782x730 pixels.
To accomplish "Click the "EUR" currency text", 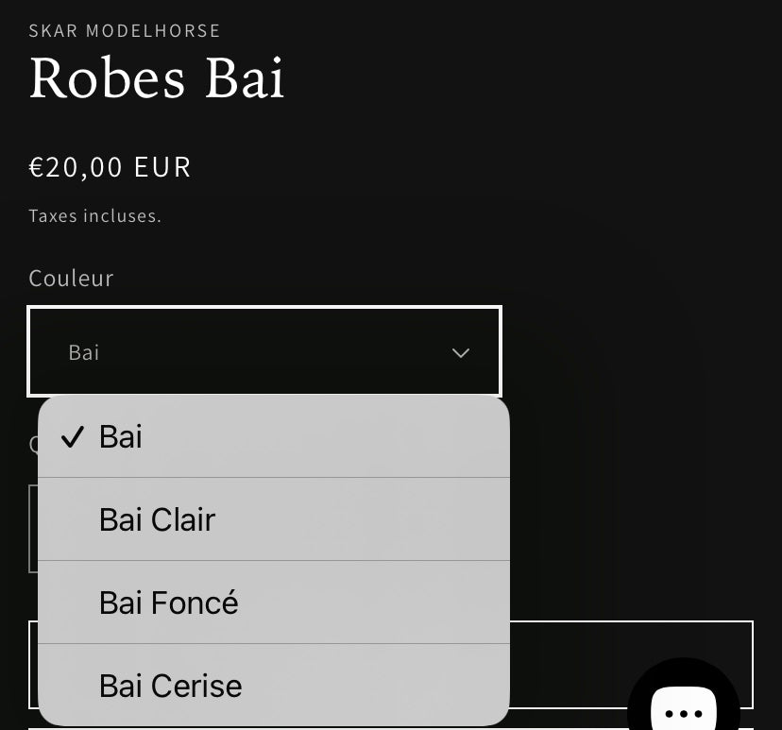I will pyautogui.click(x=162, y=167).
